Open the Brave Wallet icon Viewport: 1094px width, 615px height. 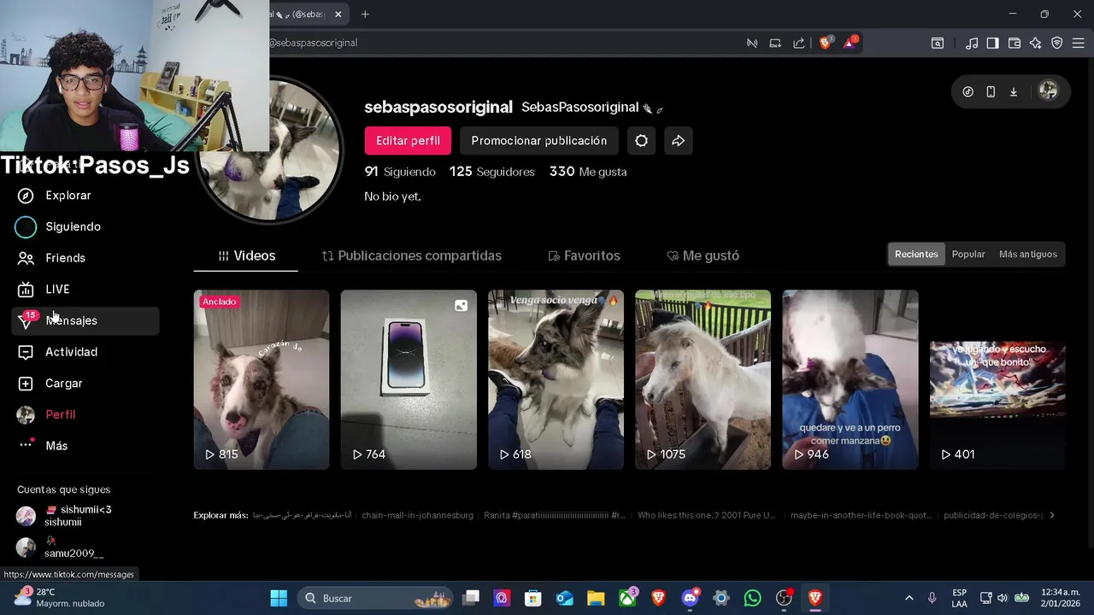click(x=1015, y=43)
